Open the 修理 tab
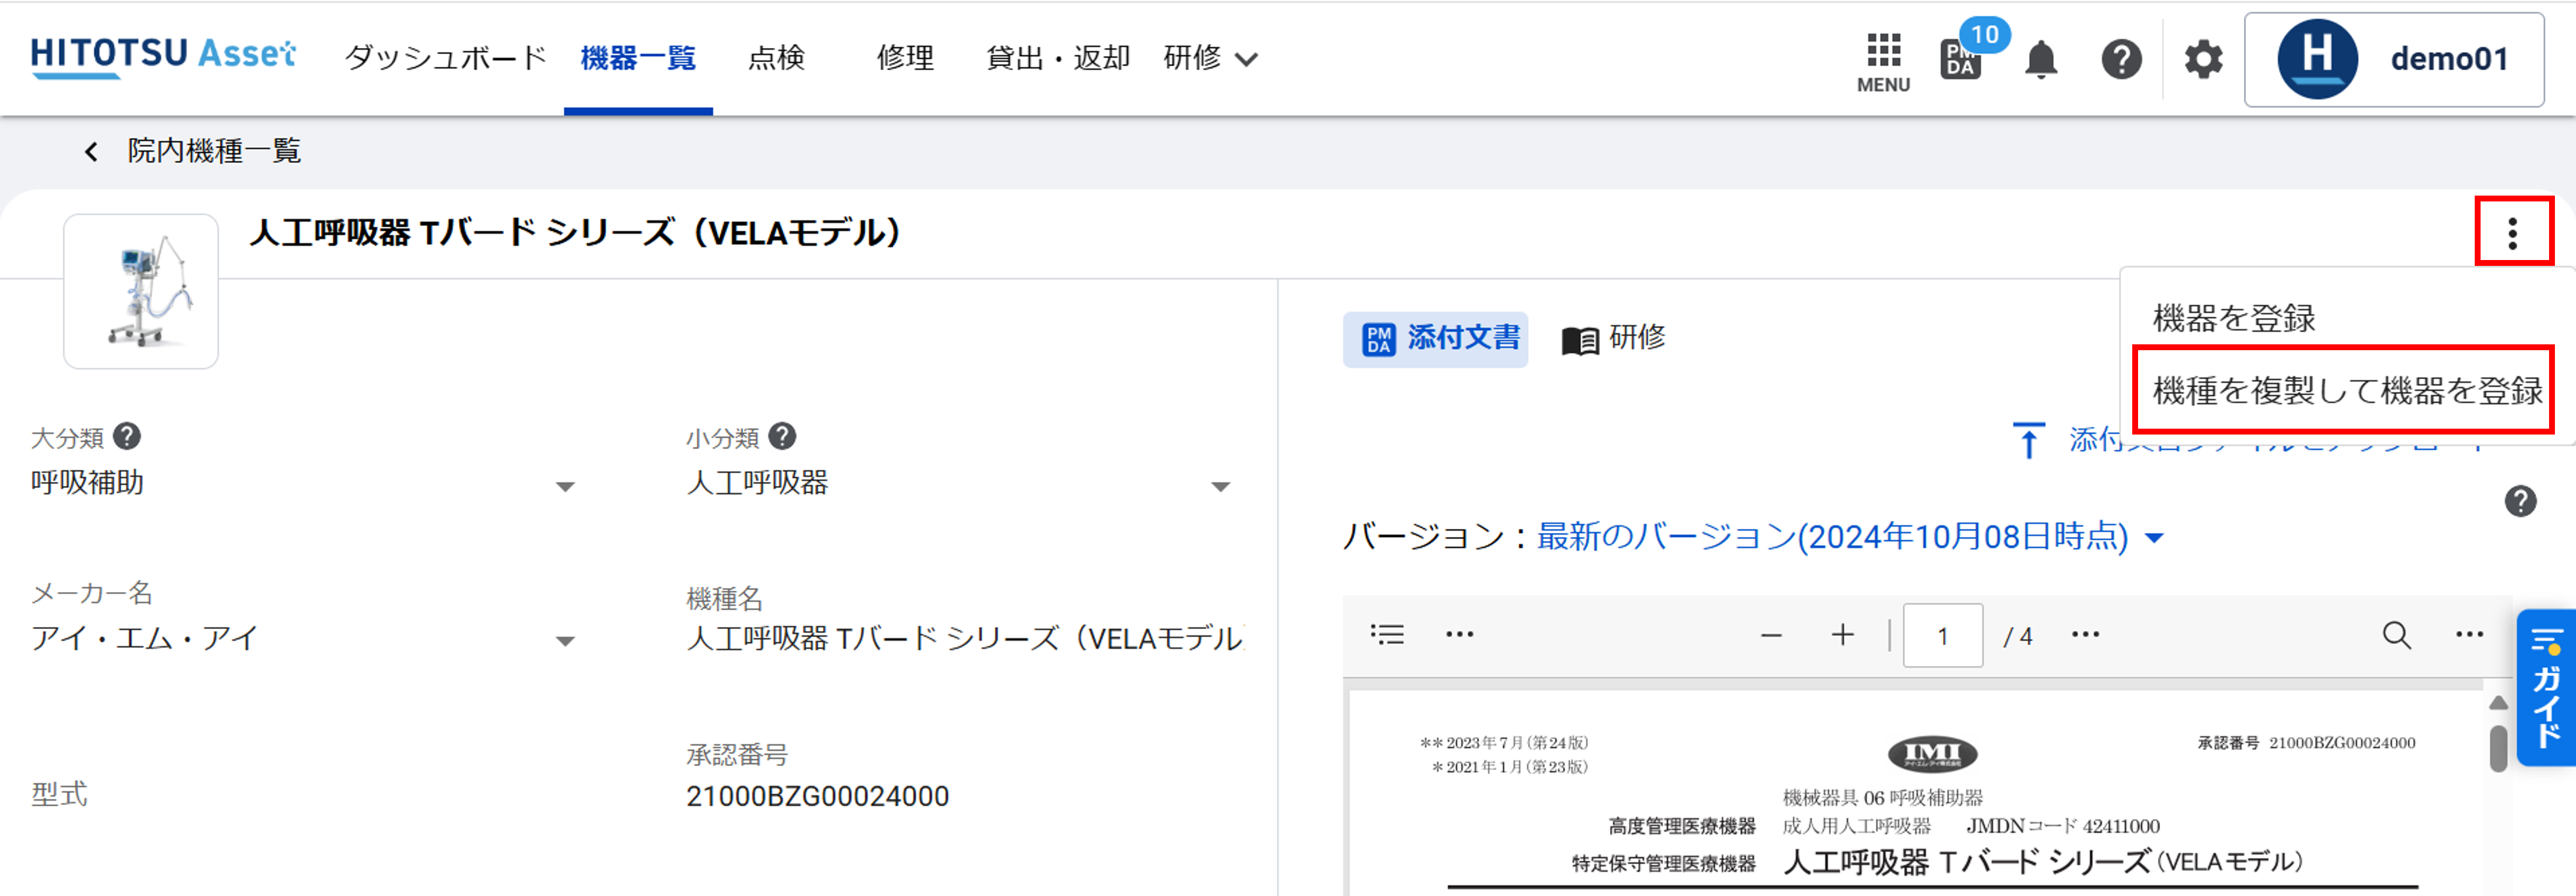The image size is (2576, 896). pos(905,58)
